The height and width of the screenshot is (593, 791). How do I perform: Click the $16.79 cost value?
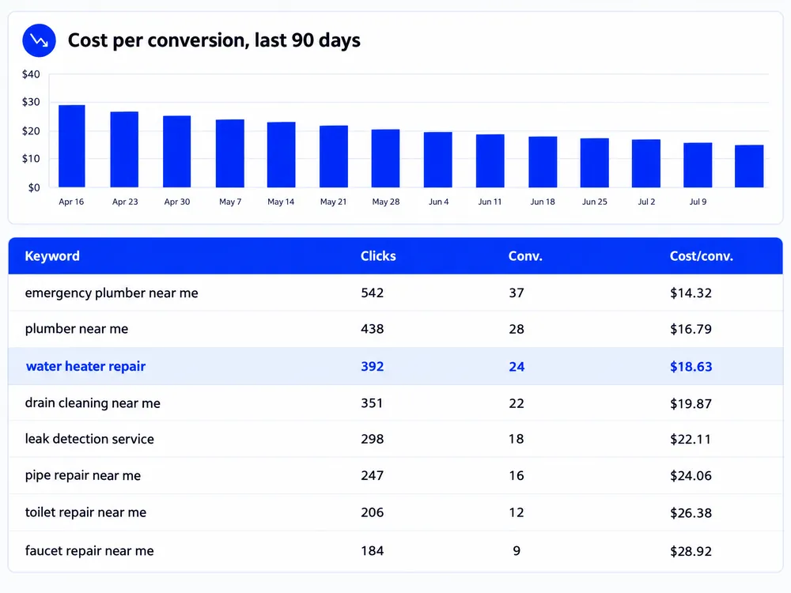point(691,329)
